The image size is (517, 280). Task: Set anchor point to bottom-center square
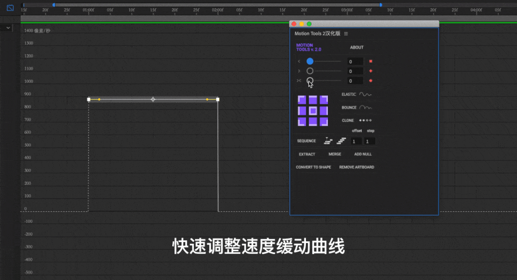point(313,122)
